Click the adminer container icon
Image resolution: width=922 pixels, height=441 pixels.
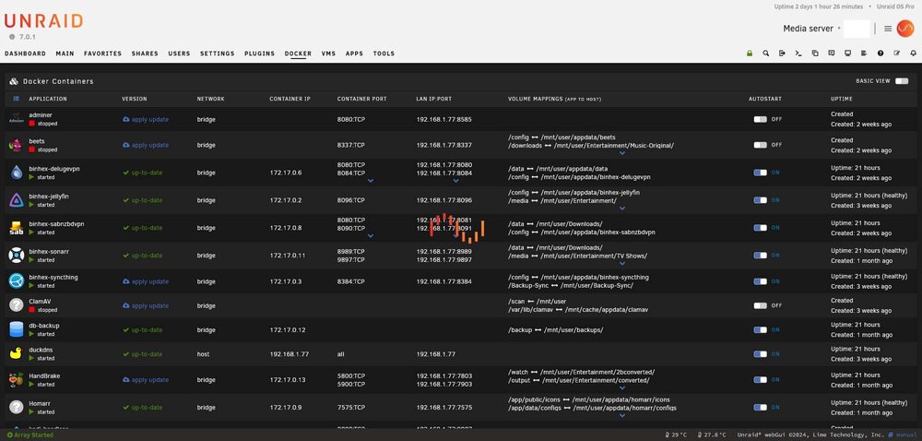[x=16, y=119]
